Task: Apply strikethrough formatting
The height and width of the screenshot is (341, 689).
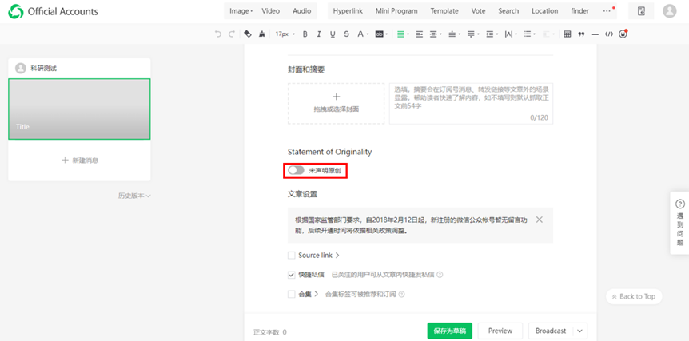Action: [346, 34]
